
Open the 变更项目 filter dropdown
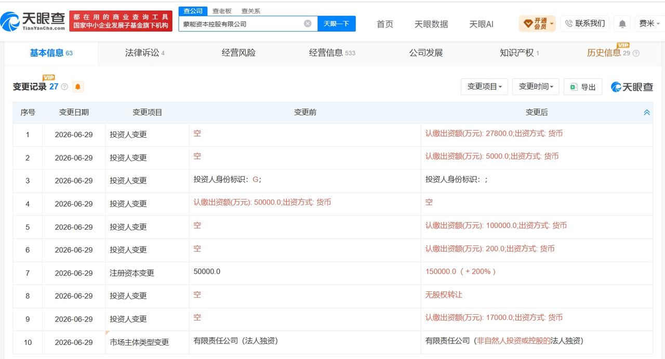click(484, 87)
